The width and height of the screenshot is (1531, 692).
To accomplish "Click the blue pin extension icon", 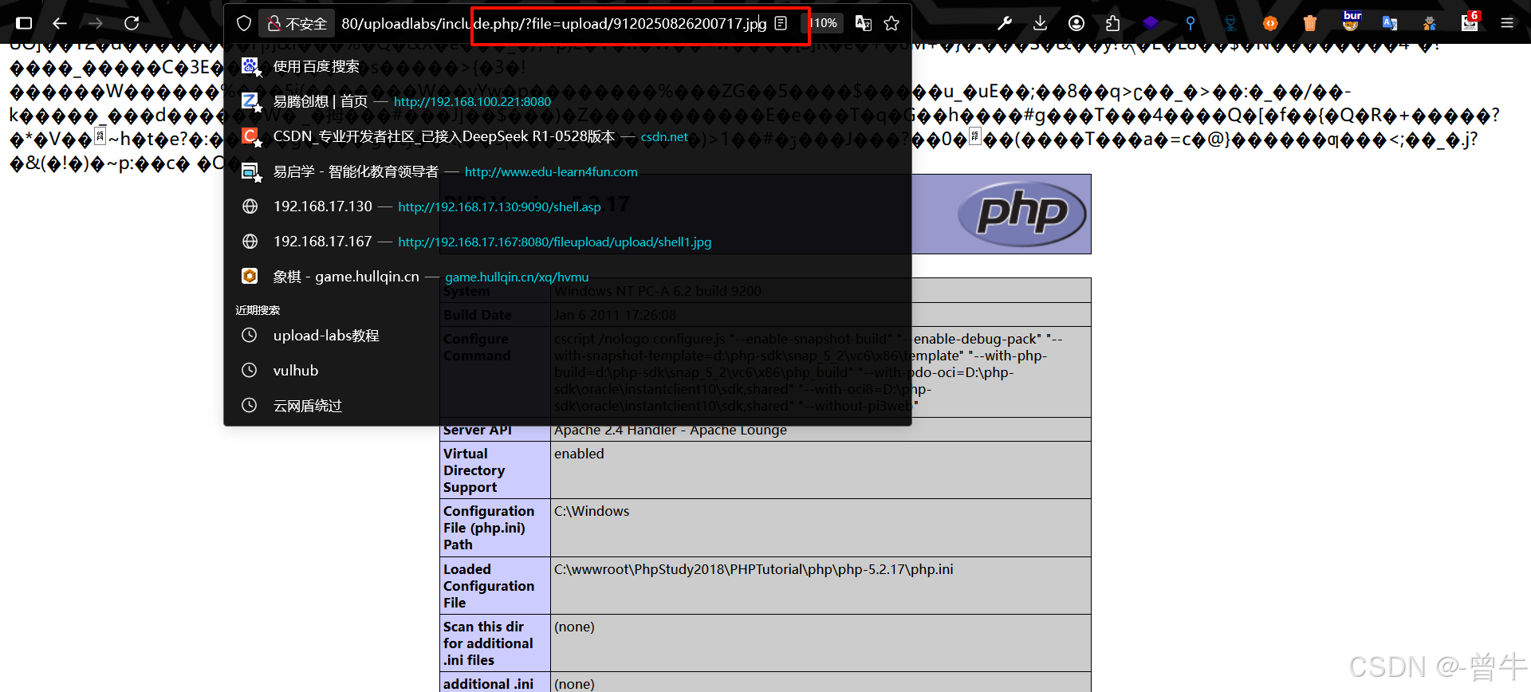I will (x=1191, y=23).
